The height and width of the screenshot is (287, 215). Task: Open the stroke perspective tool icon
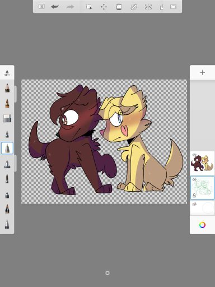[x=162, y=7]
